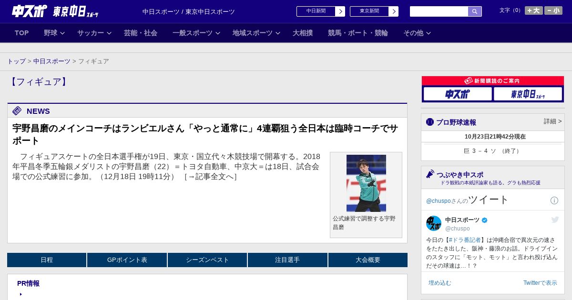572x300 pixels.
Task: Focus the header search input field
Action: (x=439, y=11)
